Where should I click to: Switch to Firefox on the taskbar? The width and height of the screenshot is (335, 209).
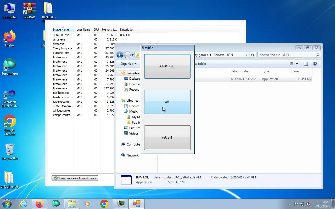pyautogui.click(x=39, y=204)
